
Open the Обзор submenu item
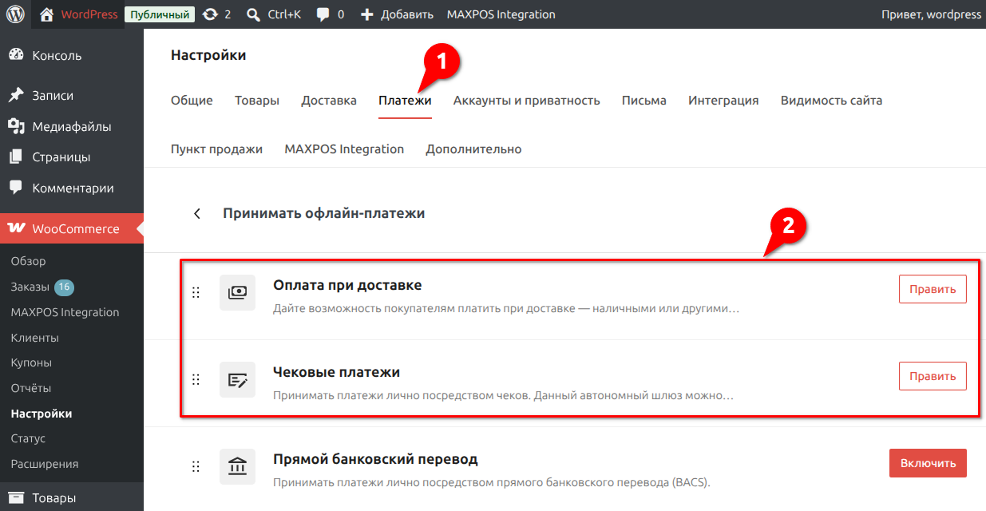click(29, 261)
